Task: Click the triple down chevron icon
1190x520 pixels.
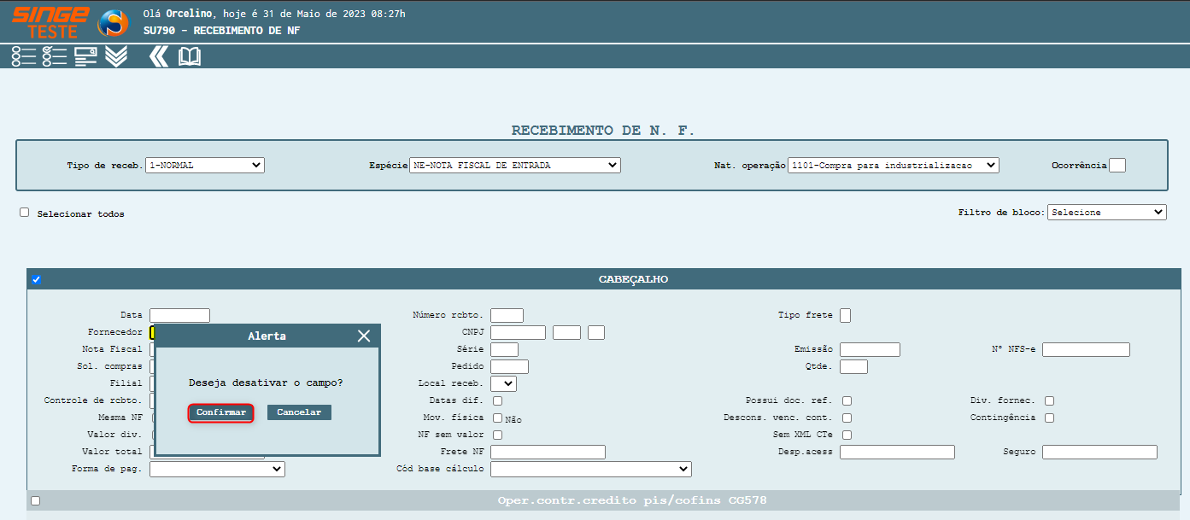Action: tap(116, 56)
